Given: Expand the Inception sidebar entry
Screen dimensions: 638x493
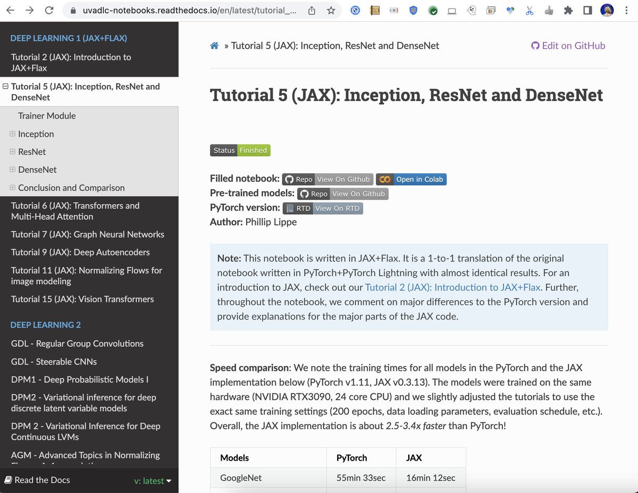Looking at the screenshot, I should coord(13,134).
